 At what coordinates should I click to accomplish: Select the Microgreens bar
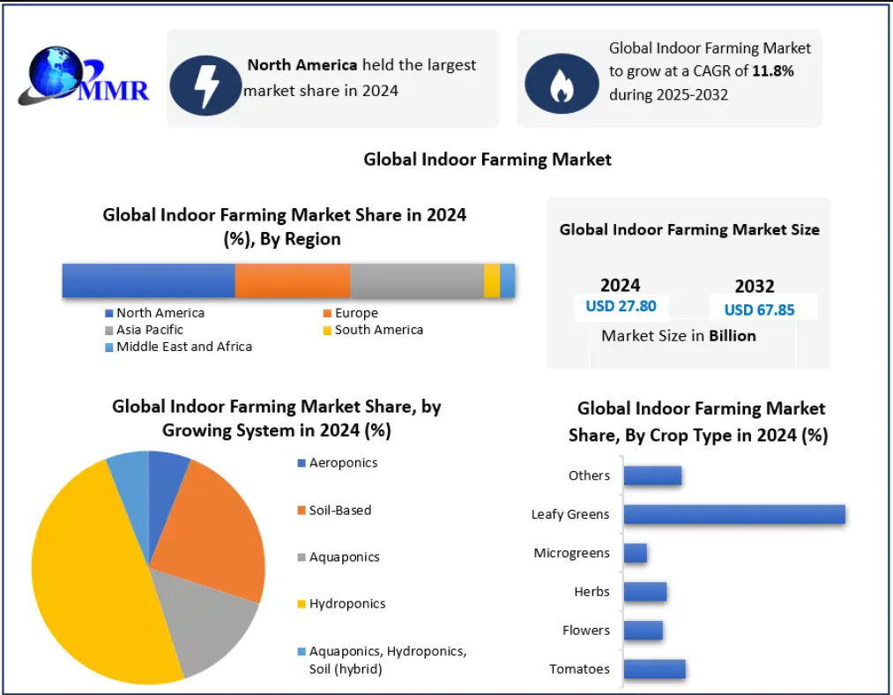coord(635,553)
